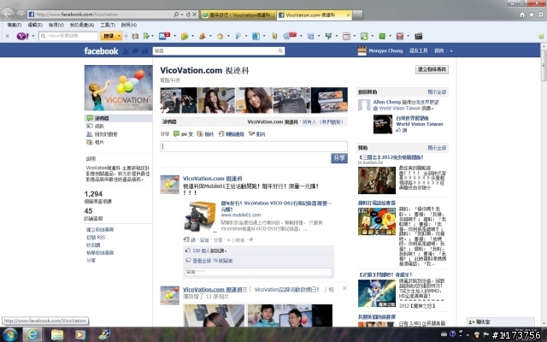Open the browser Tools gear icon
Screen dimensions: 547x342
coord(541,15)
